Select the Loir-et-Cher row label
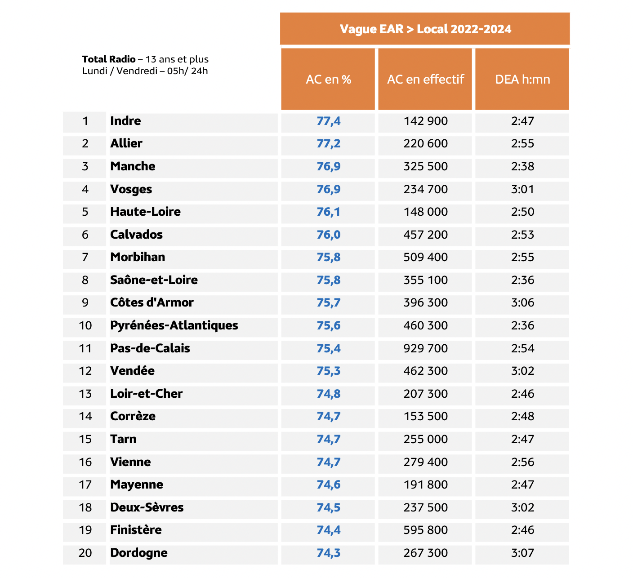The image size is (633, 578). coord(147,394)
